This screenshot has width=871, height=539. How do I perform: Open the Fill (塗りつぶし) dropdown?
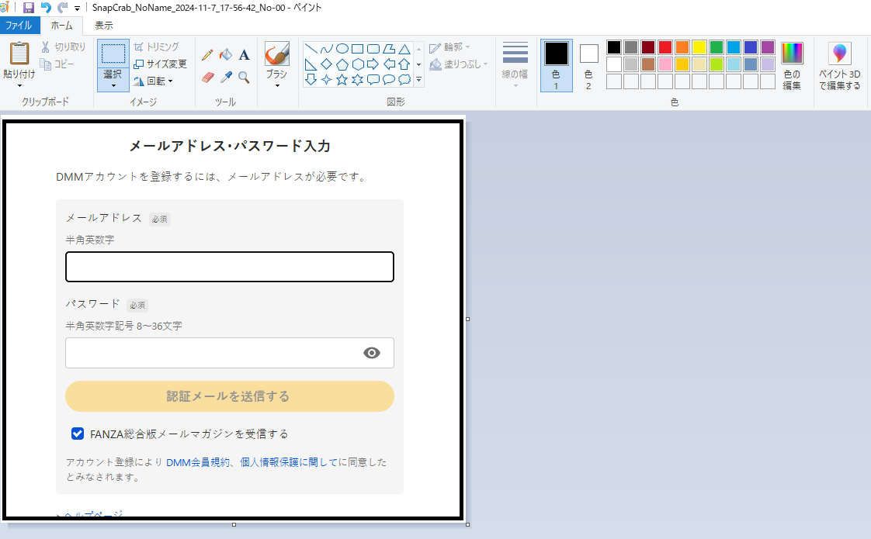[x=459, y=64]
